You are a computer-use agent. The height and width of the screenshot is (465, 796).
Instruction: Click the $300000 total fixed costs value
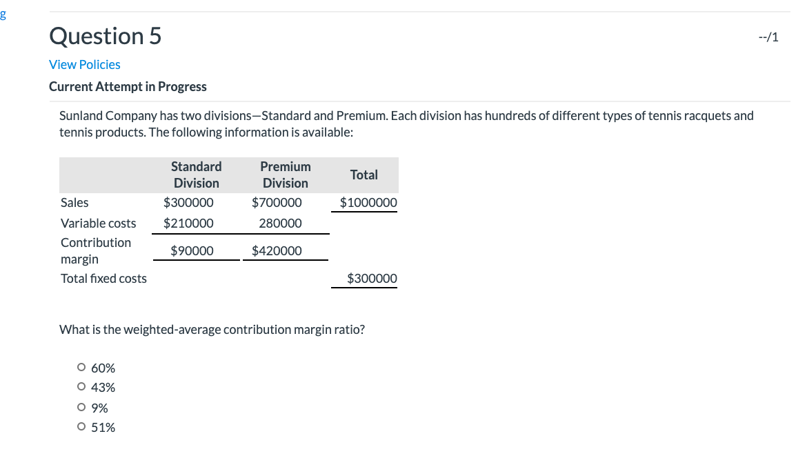point(372,278)
